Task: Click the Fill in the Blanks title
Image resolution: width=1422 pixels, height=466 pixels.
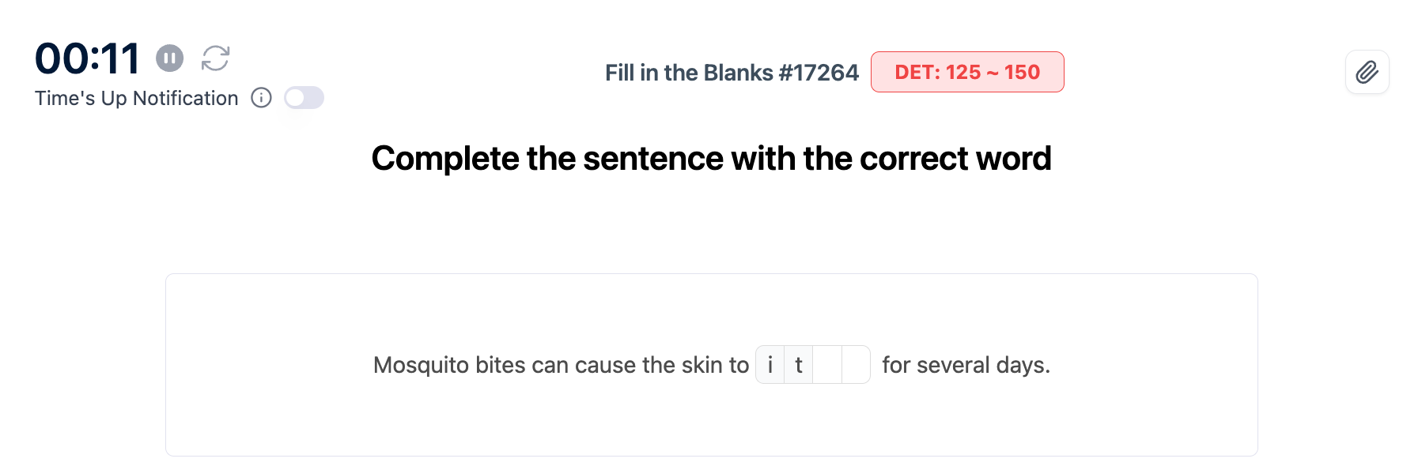Action: point(689,73)
